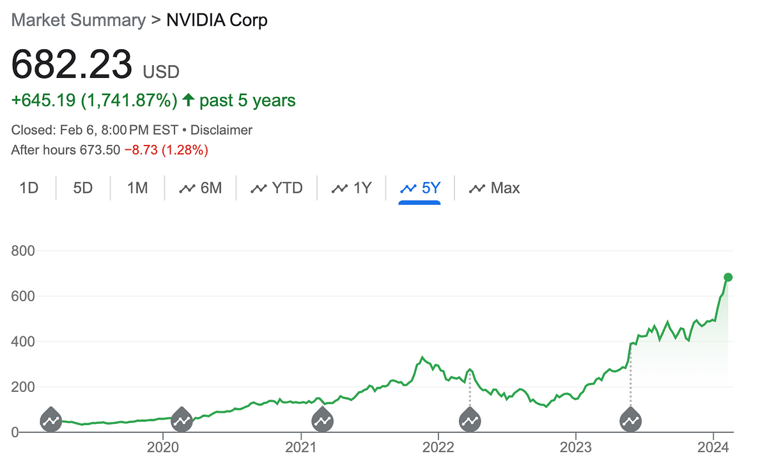
Task: Click the event marker droplet above the 2021 label
Action: 322,420
